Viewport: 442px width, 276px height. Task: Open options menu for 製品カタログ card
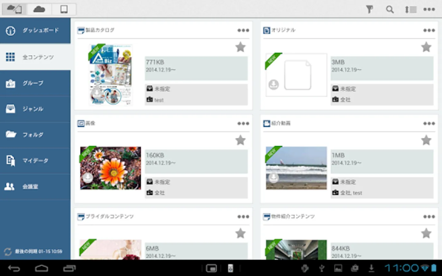pyautogui.click(x=243, y=30)
